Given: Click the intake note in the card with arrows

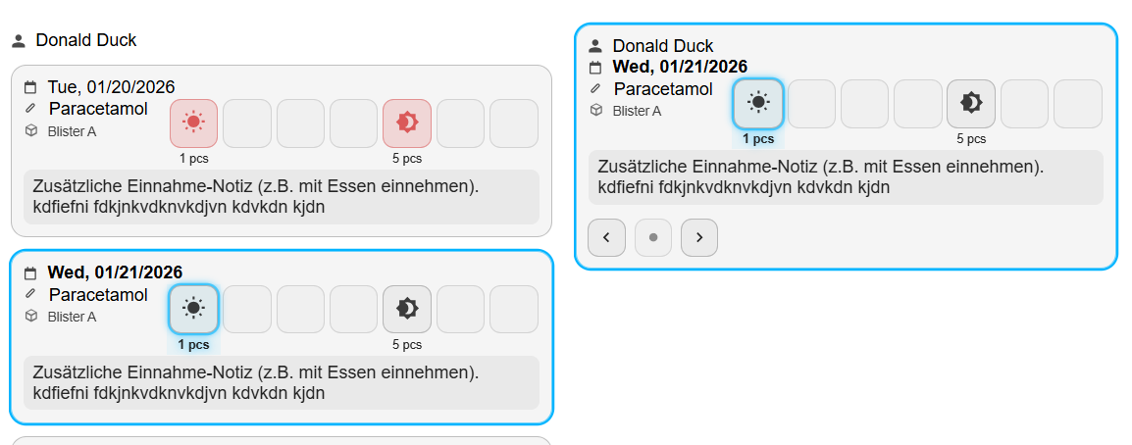Looking at the screenshot, I should pyautogui.click(x=819, y=177).
